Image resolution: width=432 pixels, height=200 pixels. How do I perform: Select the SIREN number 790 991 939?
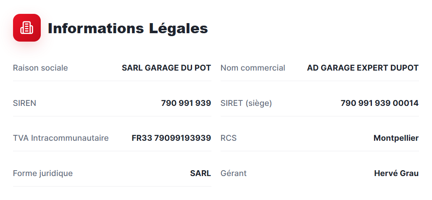(x=186, y=103)
